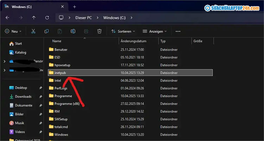Expand first OneDrive entry in sidebar
The image size is (264, 141).
coord(5,62)
